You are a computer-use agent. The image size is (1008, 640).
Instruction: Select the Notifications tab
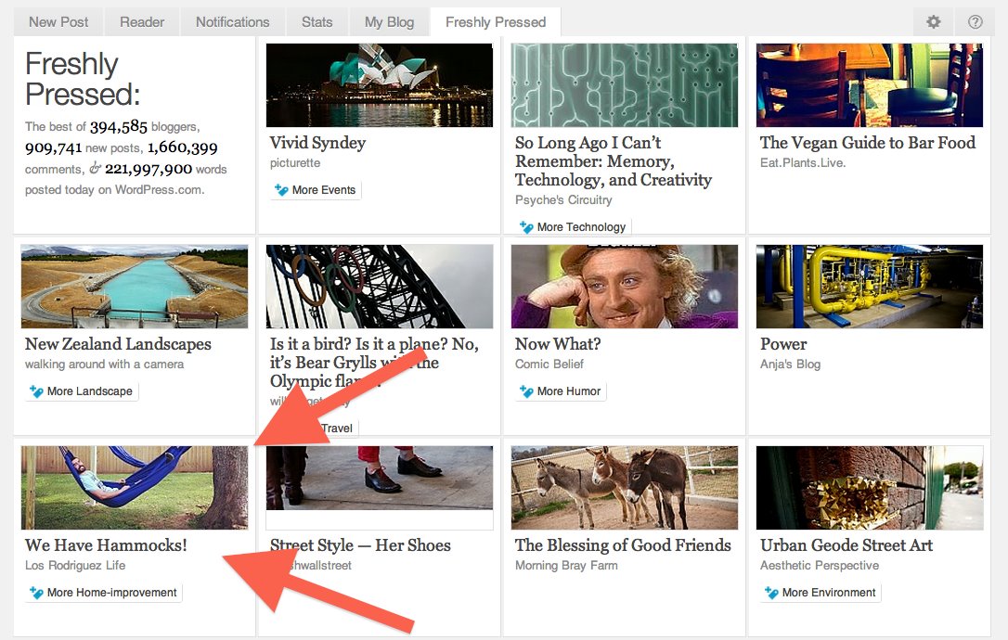[x=232, y=22]
